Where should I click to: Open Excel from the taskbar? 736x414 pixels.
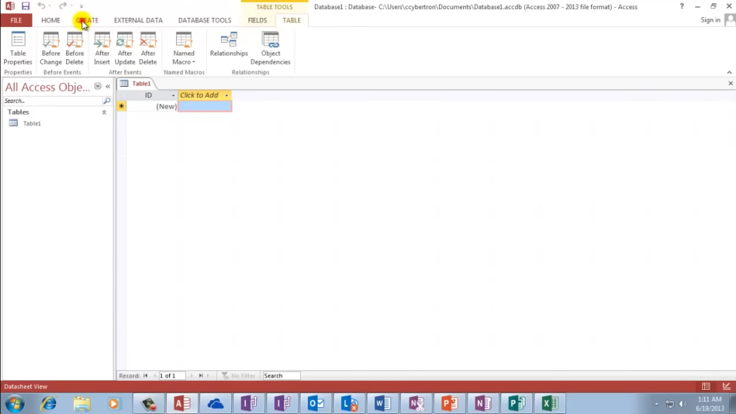pos(549,403)
